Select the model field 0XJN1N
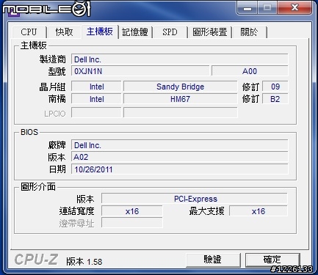 click(x=140, y=71)
